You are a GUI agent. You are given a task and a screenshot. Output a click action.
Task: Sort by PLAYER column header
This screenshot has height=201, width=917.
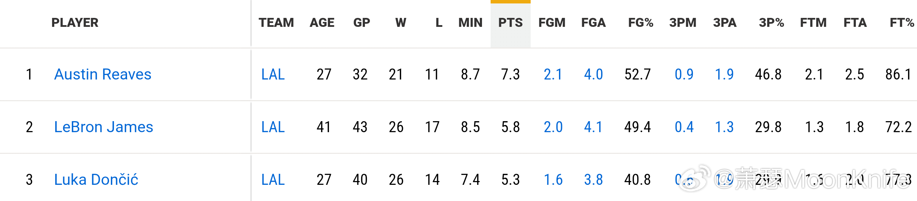[x=75, y=23]
